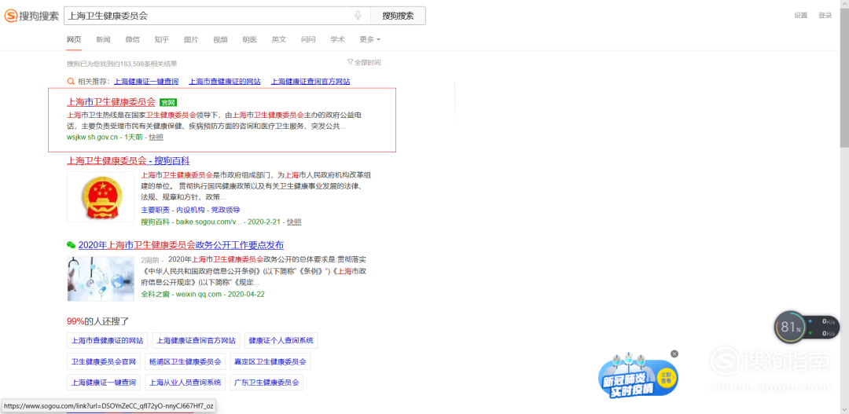The width and height of the screenshot is (849, 414).
Task: Click the Sogou search logo
Action: 31,16
